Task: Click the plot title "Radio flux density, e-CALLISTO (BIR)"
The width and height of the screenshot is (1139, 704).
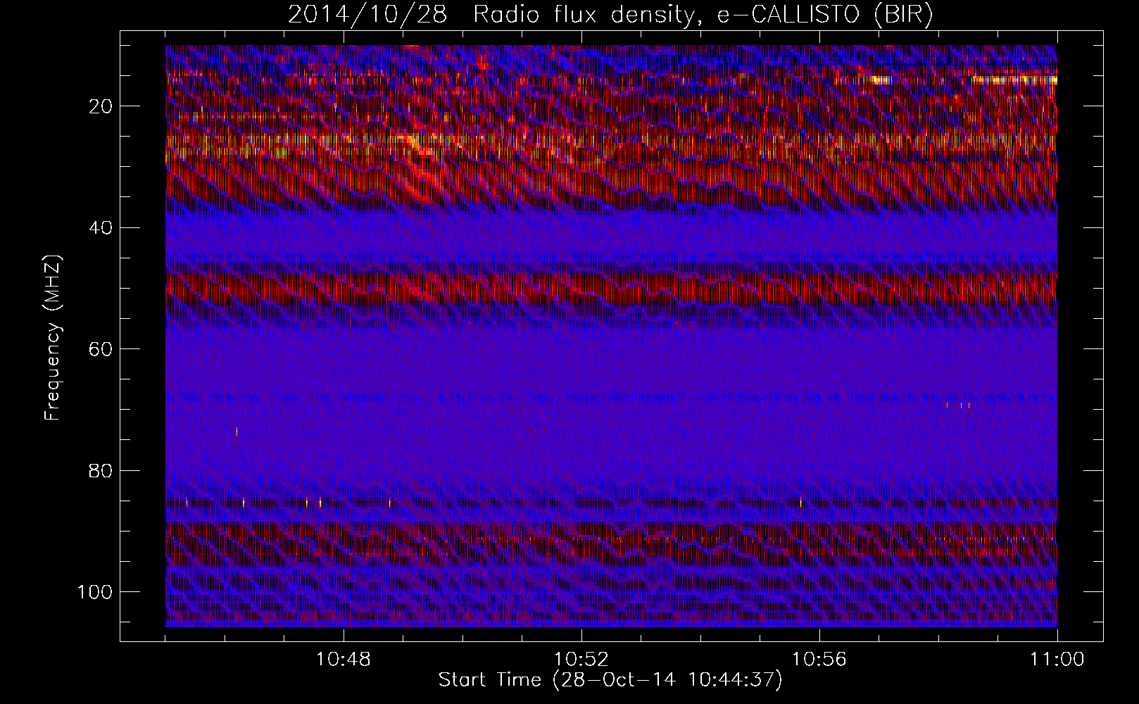Action: click(x=703, y=15)
